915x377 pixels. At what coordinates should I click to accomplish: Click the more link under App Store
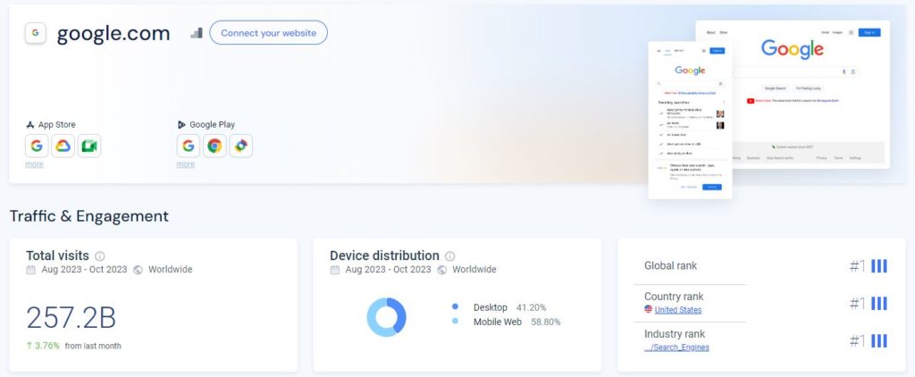[x=35, y=164]
